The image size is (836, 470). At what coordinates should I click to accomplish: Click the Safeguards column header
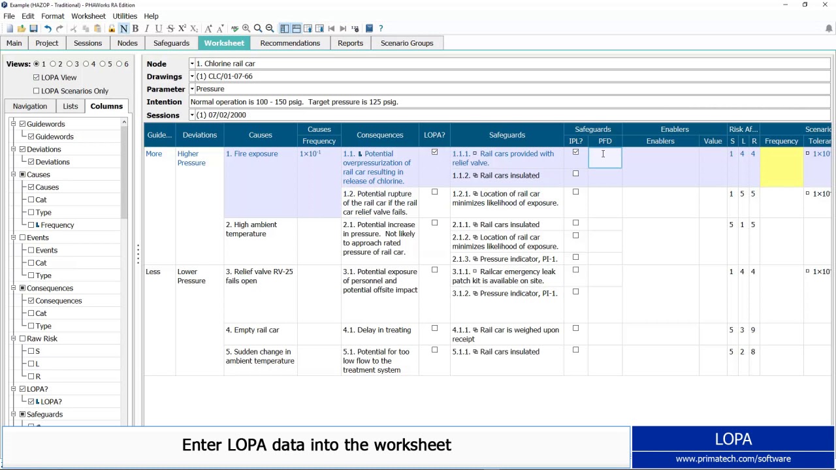coord(507,135)
